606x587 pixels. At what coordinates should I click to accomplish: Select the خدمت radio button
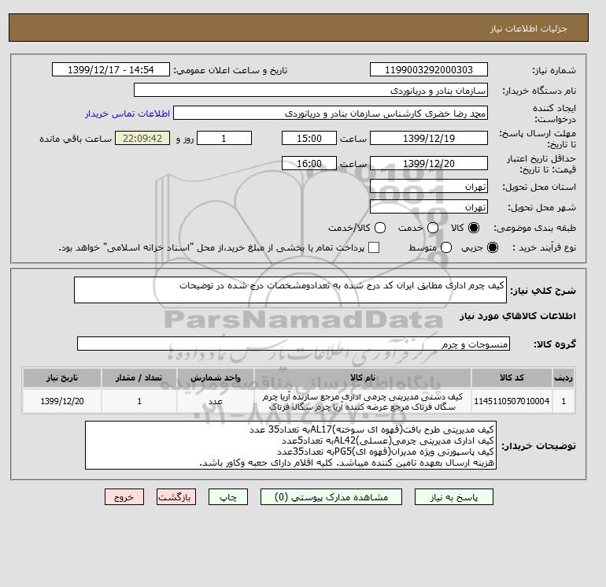[433, 228]
